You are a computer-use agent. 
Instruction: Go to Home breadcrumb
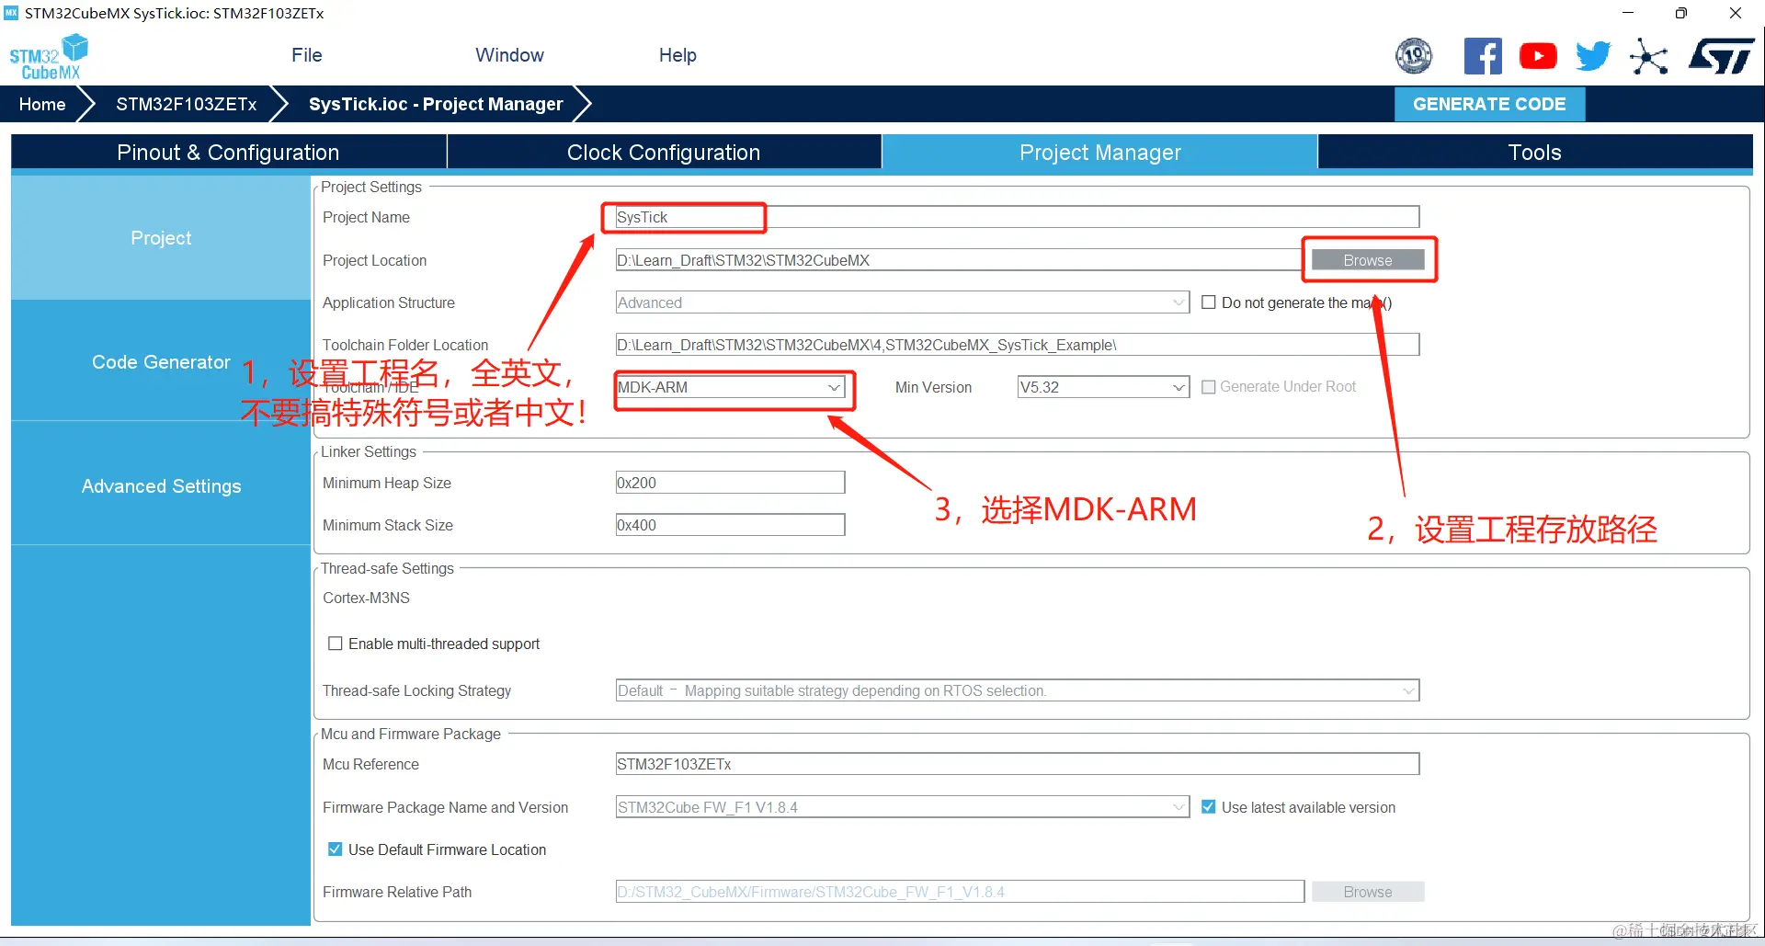point(42,104)
